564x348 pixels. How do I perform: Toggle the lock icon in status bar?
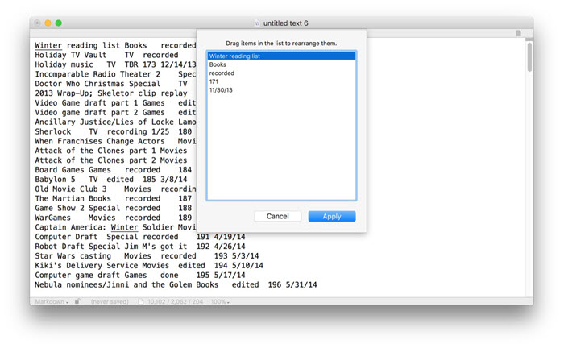pos(77,301)
